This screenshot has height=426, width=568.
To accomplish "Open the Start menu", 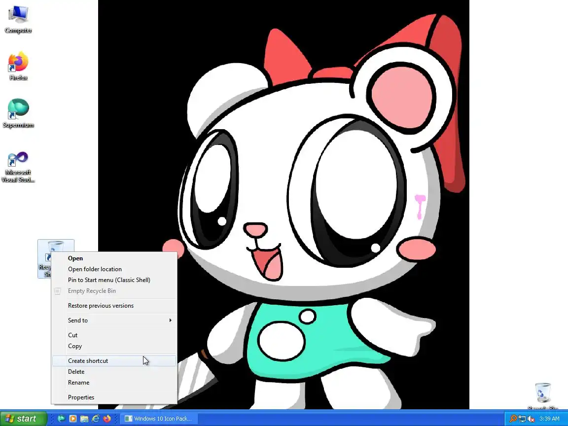I will [x=24, y=419].
